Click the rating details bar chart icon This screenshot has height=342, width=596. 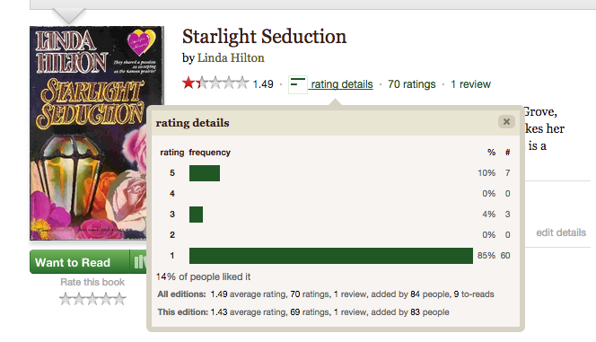click(298, 84)
